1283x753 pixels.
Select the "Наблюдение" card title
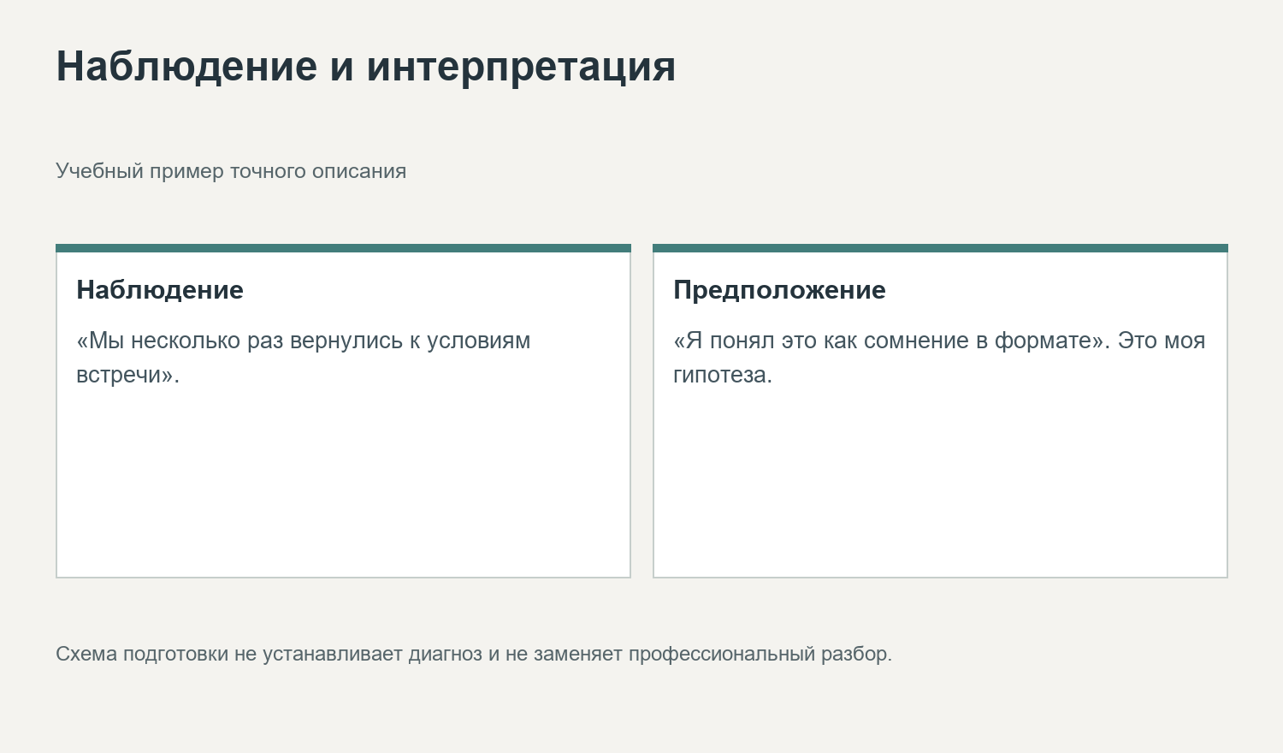pos(160,290)
